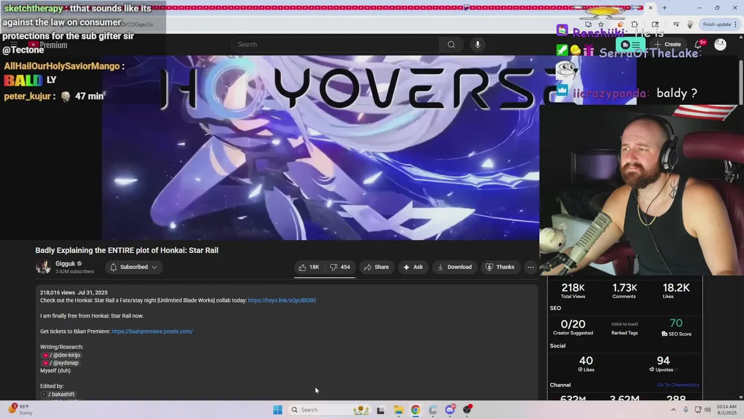Click the install app icon in address bar

click(589, 24)
